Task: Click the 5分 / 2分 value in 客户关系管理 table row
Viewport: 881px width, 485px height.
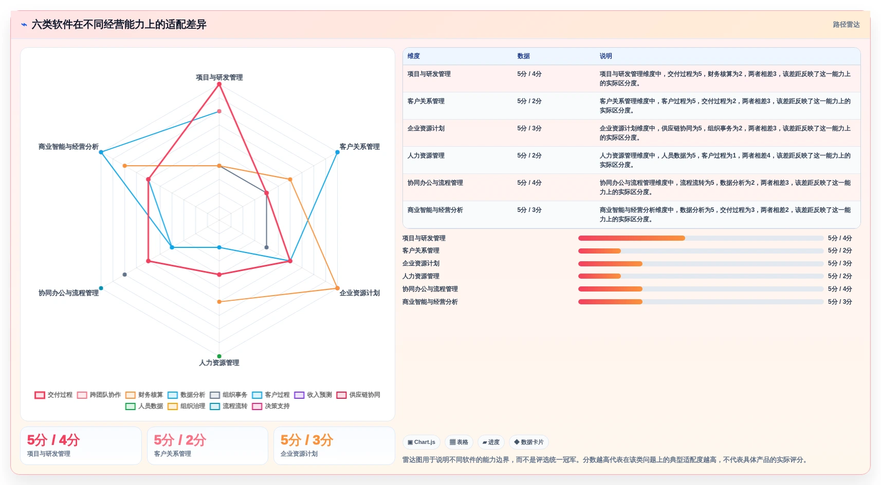Action: point(529,101)
